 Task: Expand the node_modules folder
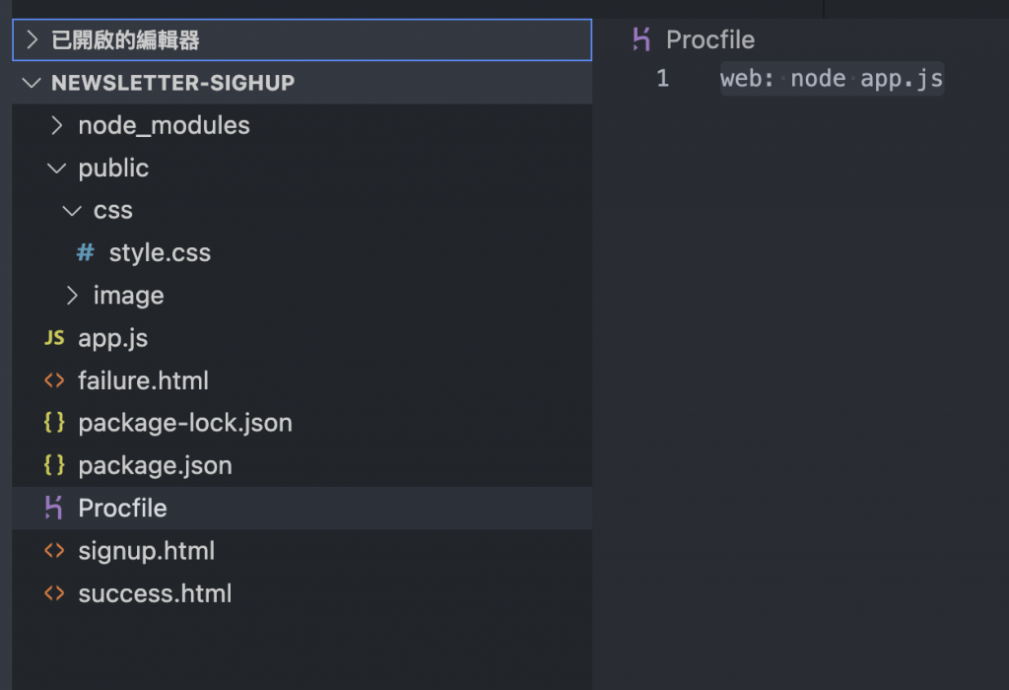[x=57, y=125]
